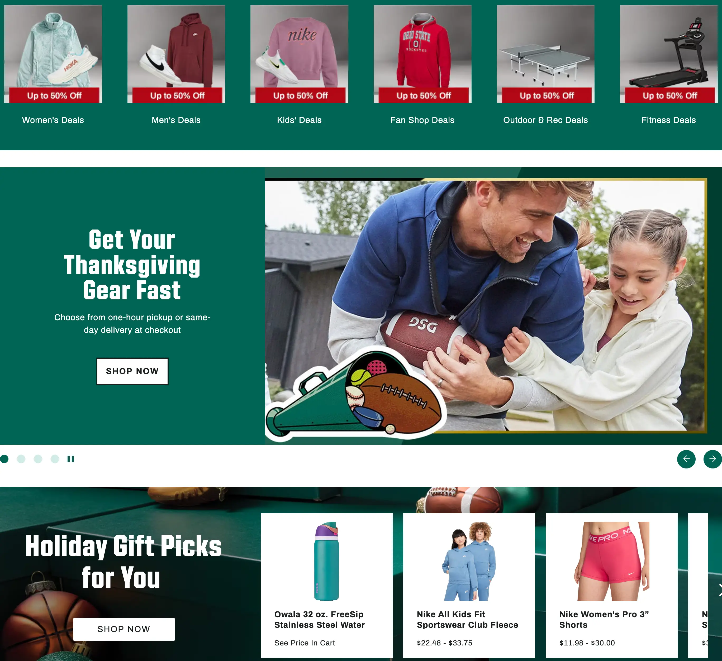Open the Fan Shop Deals link

click(422, 120)
